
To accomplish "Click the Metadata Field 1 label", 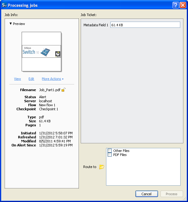I will [x=96, y=25].
